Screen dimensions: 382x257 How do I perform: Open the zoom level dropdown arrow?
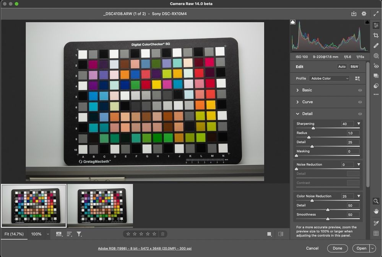[48, 234]
